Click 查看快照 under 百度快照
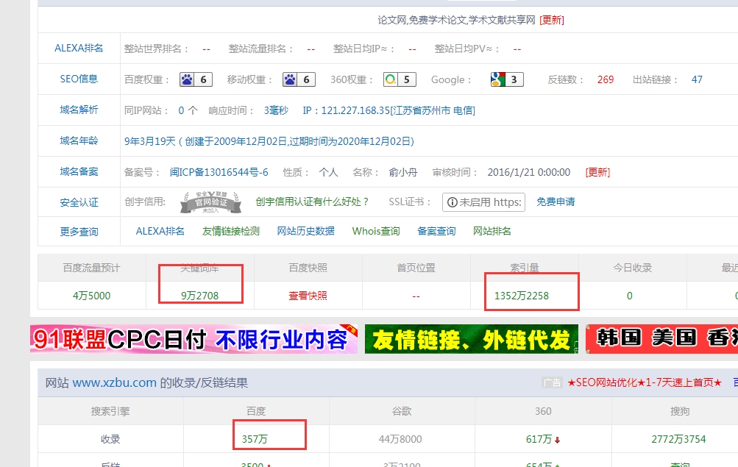Viewport: 738px width, 467px height. click(308, 296)
